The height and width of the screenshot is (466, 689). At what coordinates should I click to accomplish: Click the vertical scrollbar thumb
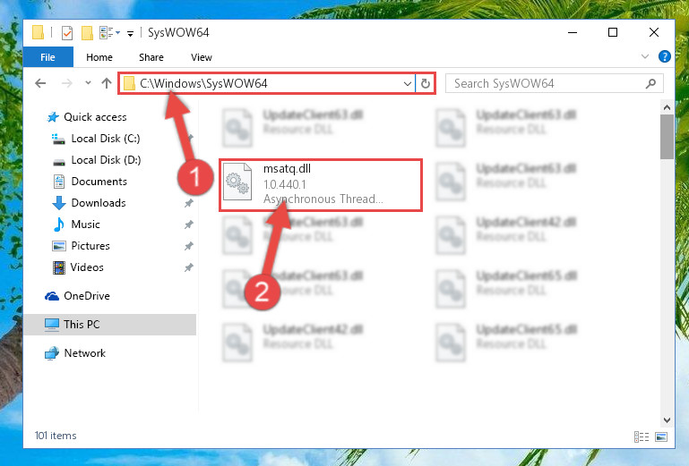coord(667,137)
